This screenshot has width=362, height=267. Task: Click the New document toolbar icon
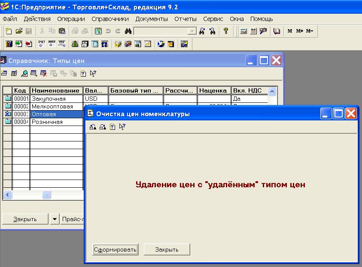click(x=9, y=31)
